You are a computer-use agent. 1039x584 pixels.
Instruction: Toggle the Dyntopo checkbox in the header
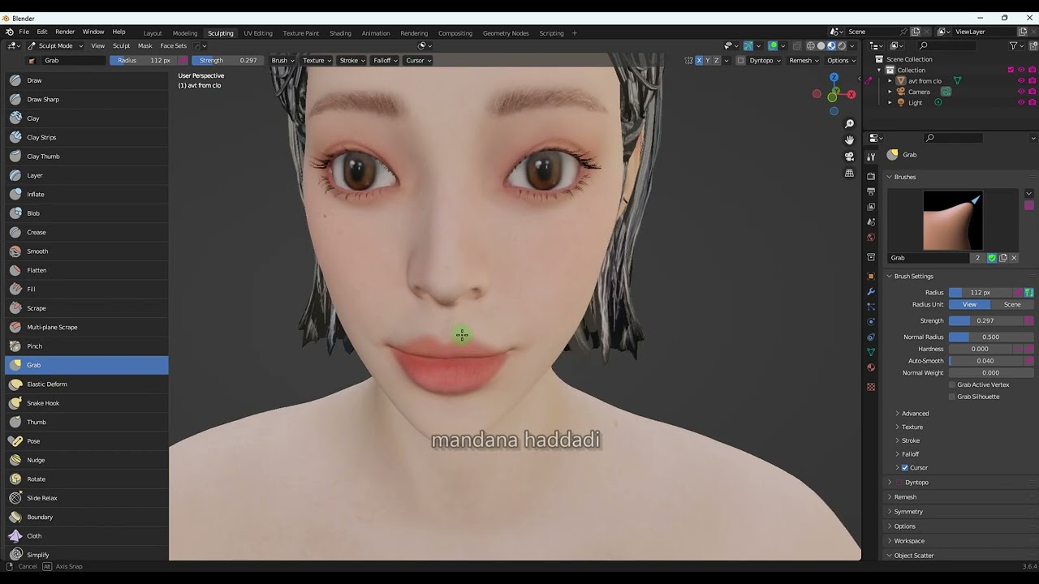coord(740,60)
